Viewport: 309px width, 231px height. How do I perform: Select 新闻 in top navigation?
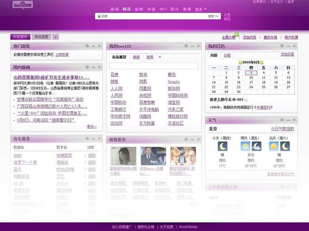coord(114,9)
